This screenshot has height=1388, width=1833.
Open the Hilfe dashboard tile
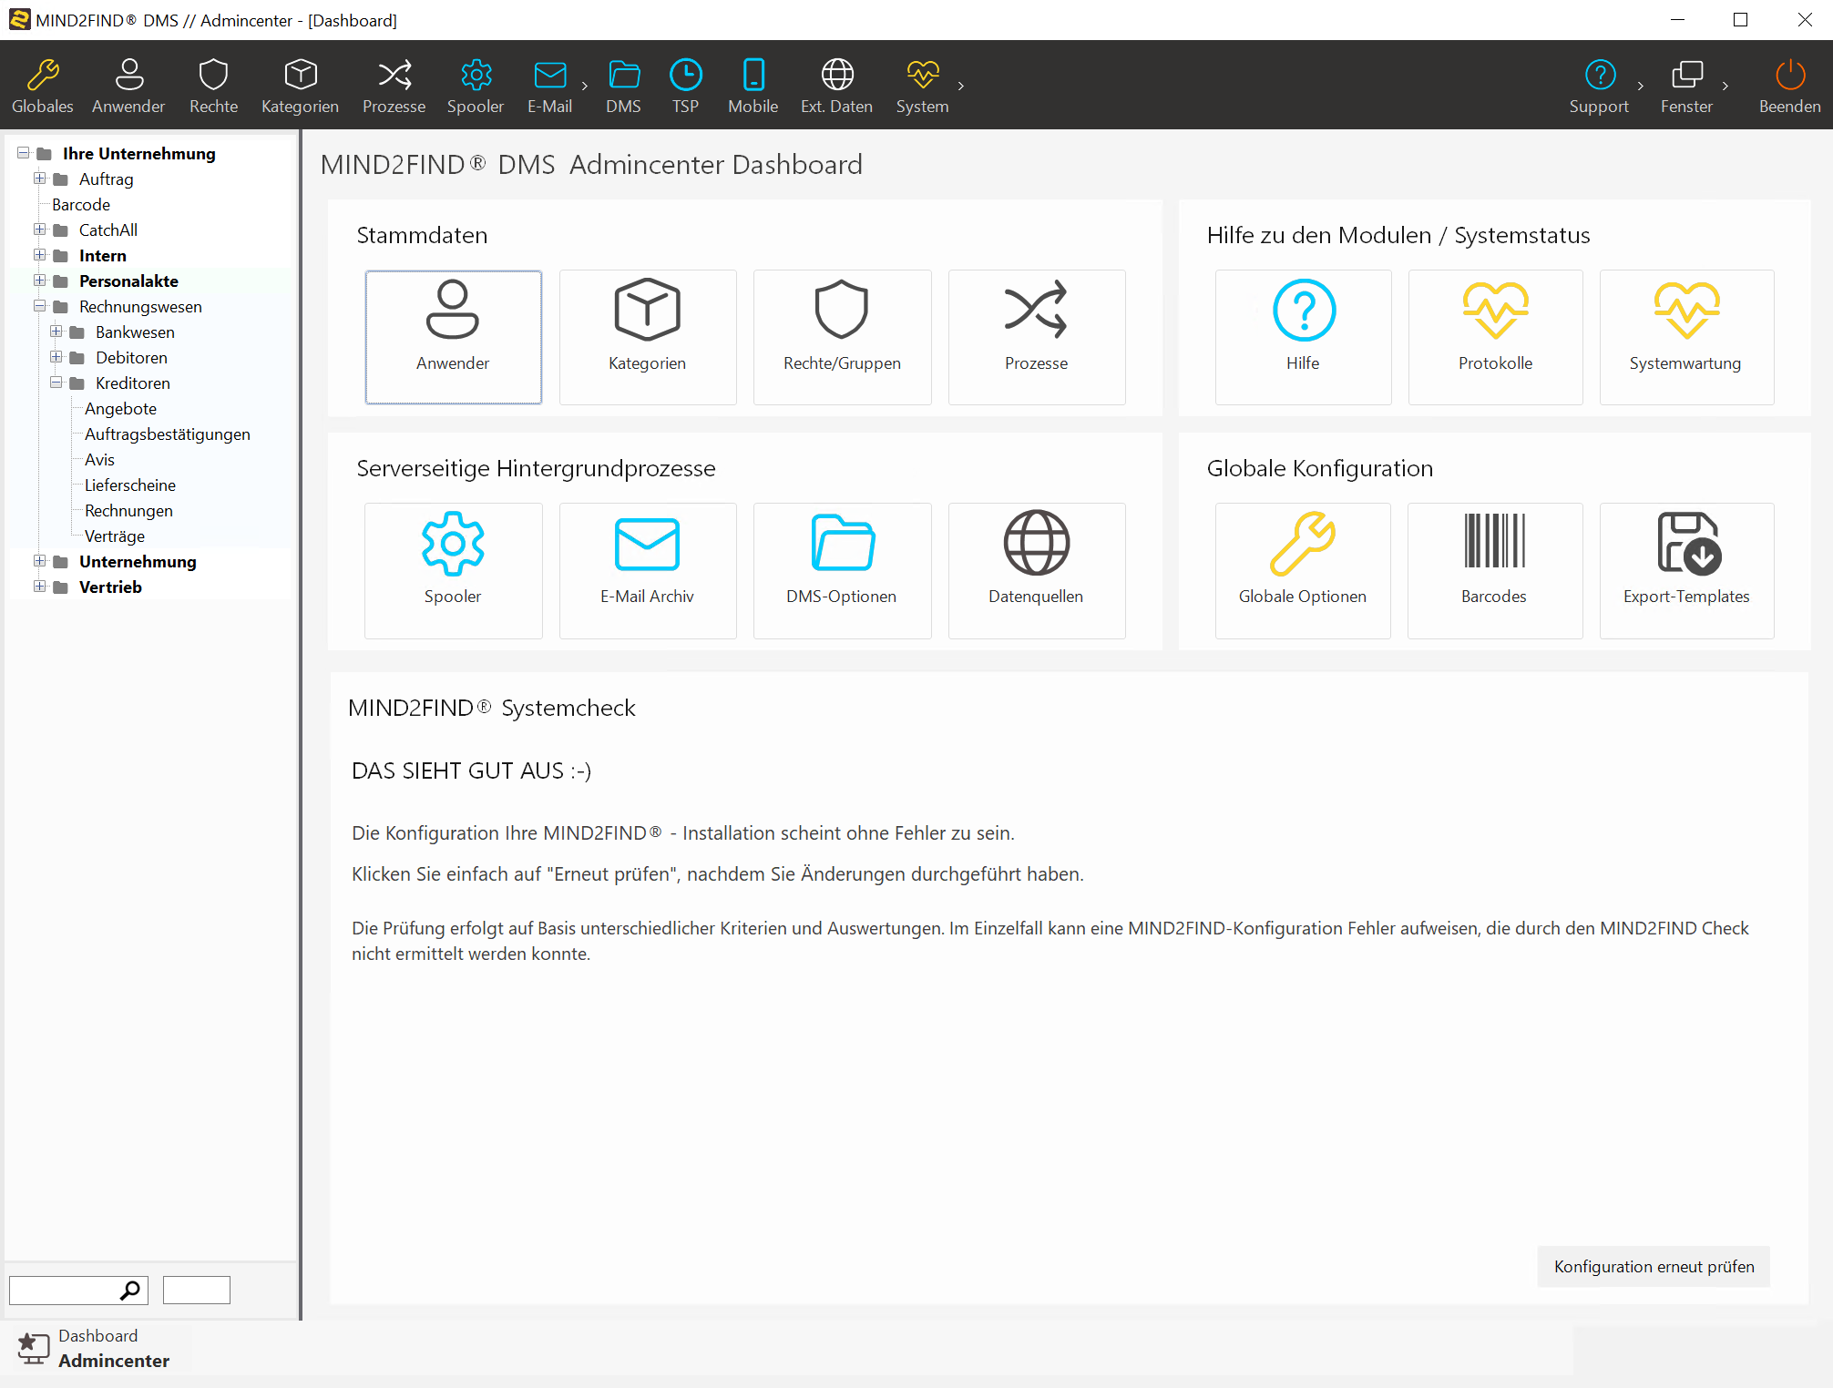1303,337
